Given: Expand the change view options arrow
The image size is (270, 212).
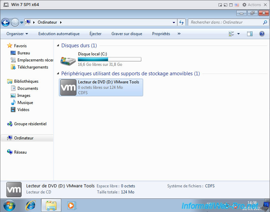Looking at the screenshot, I should coord(238,34).
